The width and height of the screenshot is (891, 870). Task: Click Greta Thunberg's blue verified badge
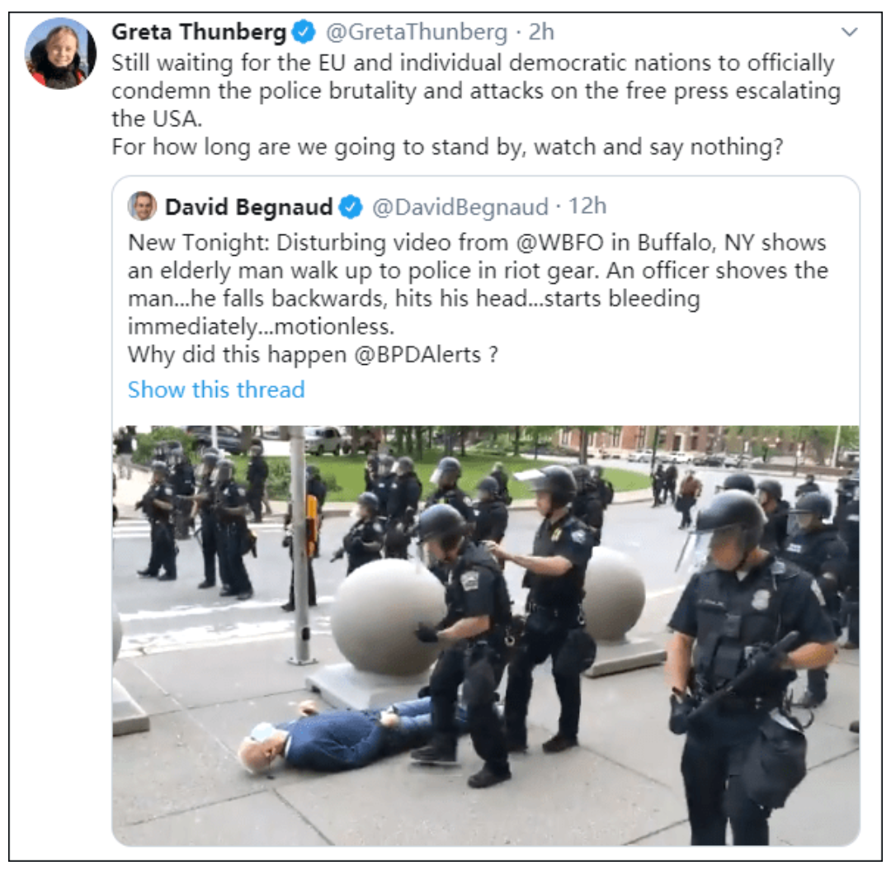coord(304,32)
